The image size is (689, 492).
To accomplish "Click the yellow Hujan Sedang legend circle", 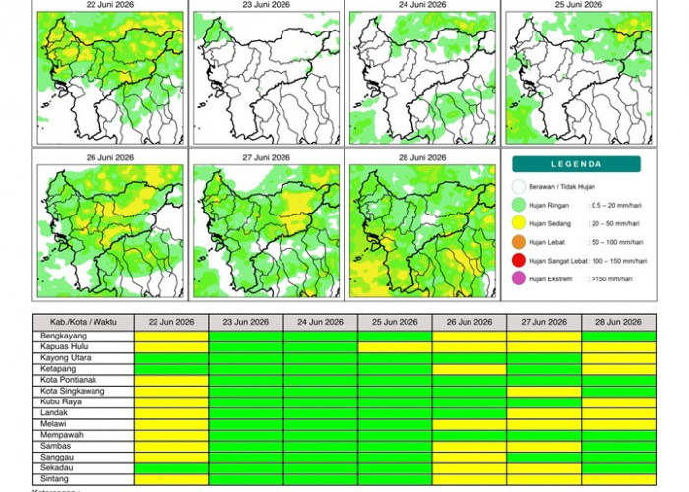I will 519,223.
